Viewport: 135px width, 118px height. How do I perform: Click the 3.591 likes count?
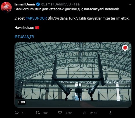[x=69, y=113]
